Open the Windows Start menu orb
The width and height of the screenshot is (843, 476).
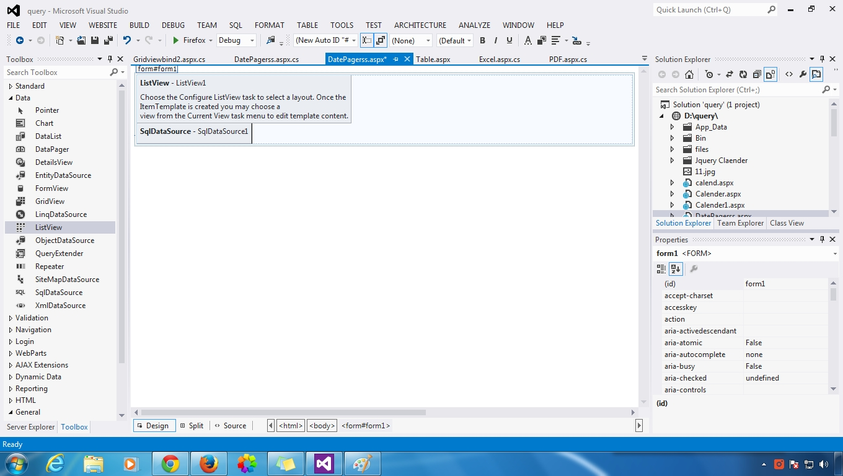point(16,464)
